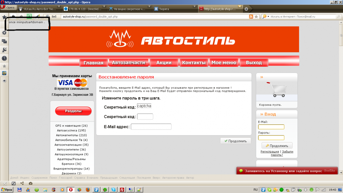Click the captcha secret code field
The height and width of the screenshot is (193, 343).
(144, 106)
